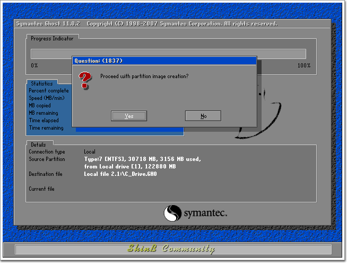
Task: Decline by clicking the No button
Action: [x=203, y=116]
